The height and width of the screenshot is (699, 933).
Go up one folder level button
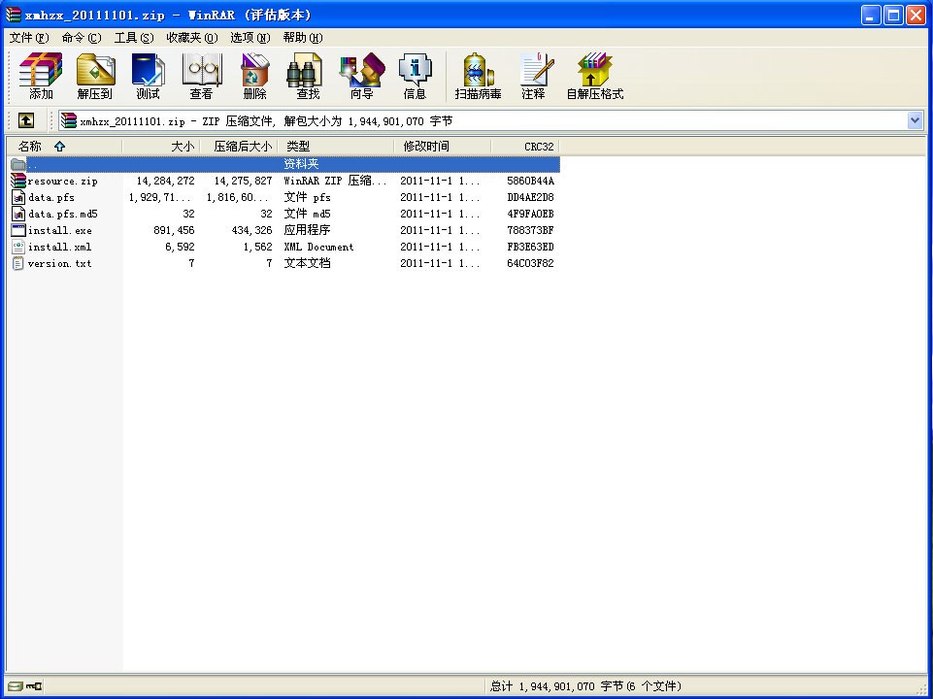[x=26, y=120]
